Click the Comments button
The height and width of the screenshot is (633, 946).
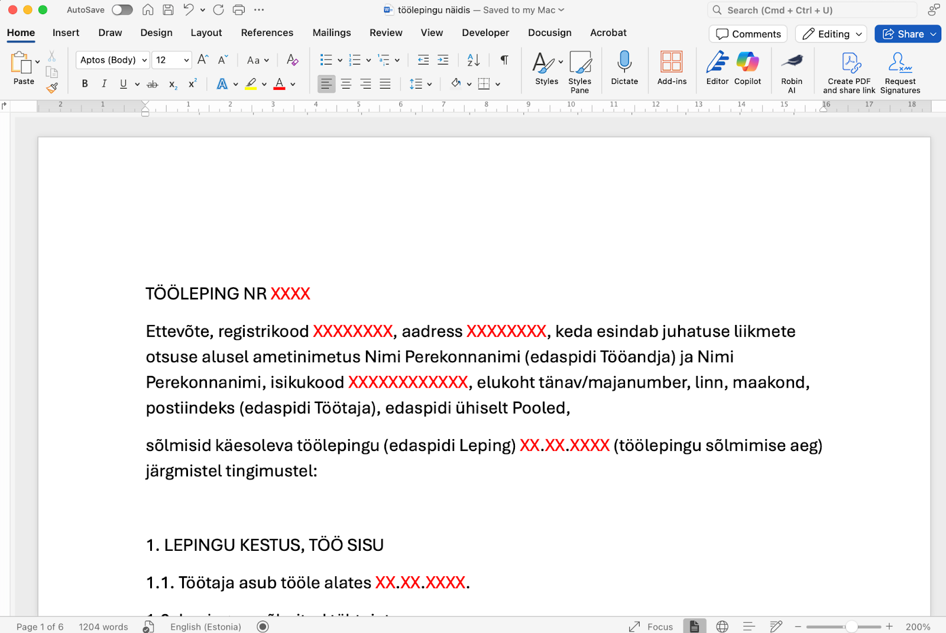(x=748, y=34)
